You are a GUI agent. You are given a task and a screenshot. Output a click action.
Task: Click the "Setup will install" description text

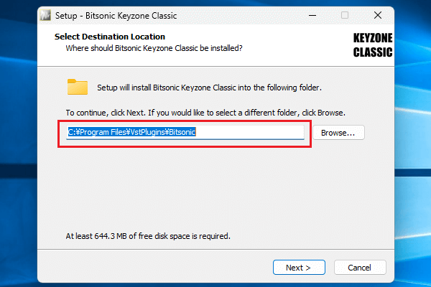click(x=208, y=88)
